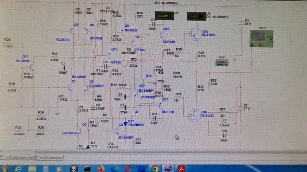The image size is (307, 172).
Task: Open the command prompt taskbar icon
Action: coord(87,169)
